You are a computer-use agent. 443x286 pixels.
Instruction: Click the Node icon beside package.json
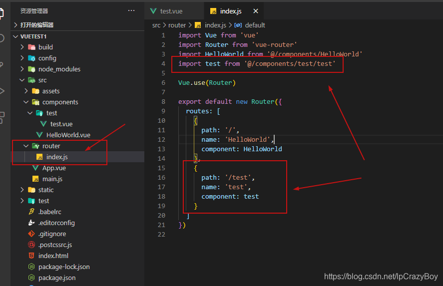pos(31,278)
